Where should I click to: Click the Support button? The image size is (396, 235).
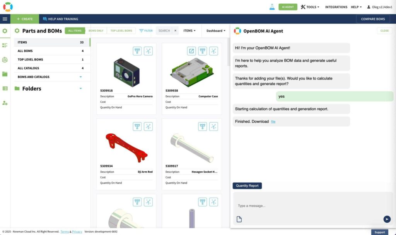(380, 232)
